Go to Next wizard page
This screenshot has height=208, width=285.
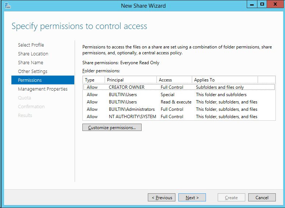[x=192, y=197]
